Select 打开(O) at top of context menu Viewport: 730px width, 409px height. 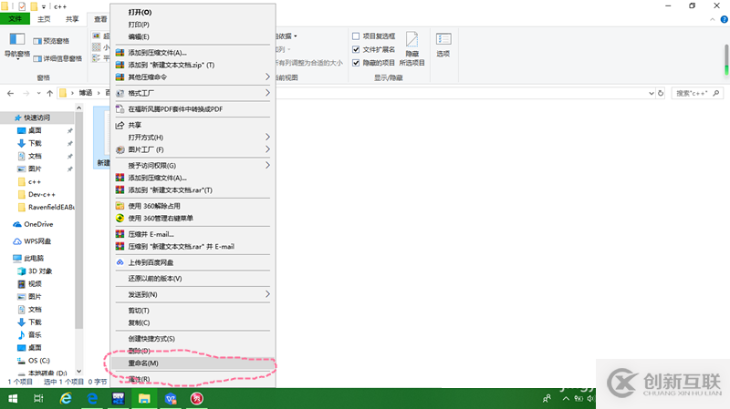(x=140, y=12)
